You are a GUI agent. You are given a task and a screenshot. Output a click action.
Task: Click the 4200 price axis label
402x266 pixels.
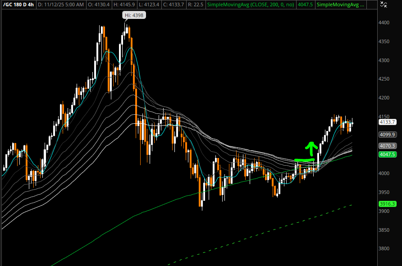point(384,98)
